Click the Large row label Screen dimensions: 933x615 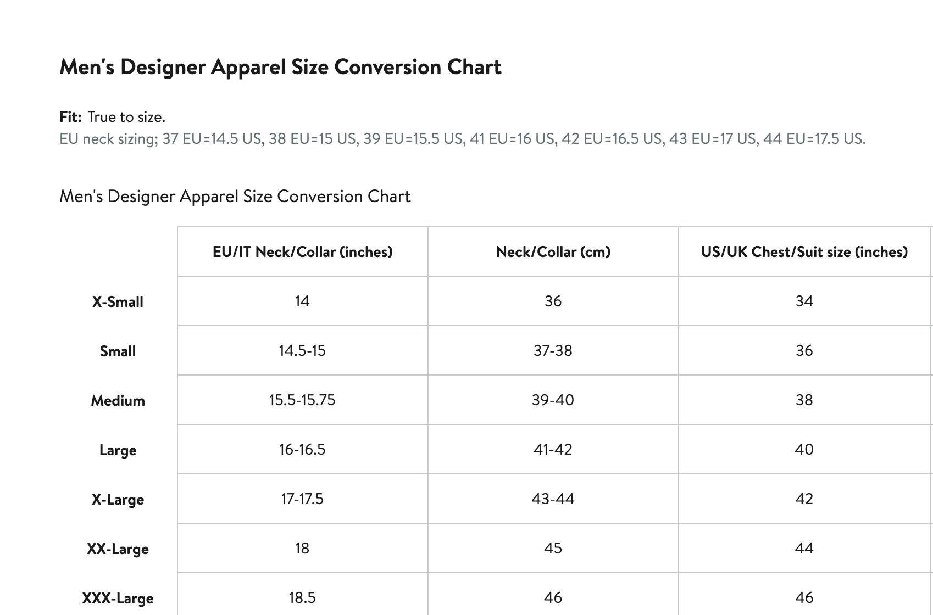coord(118,450)
